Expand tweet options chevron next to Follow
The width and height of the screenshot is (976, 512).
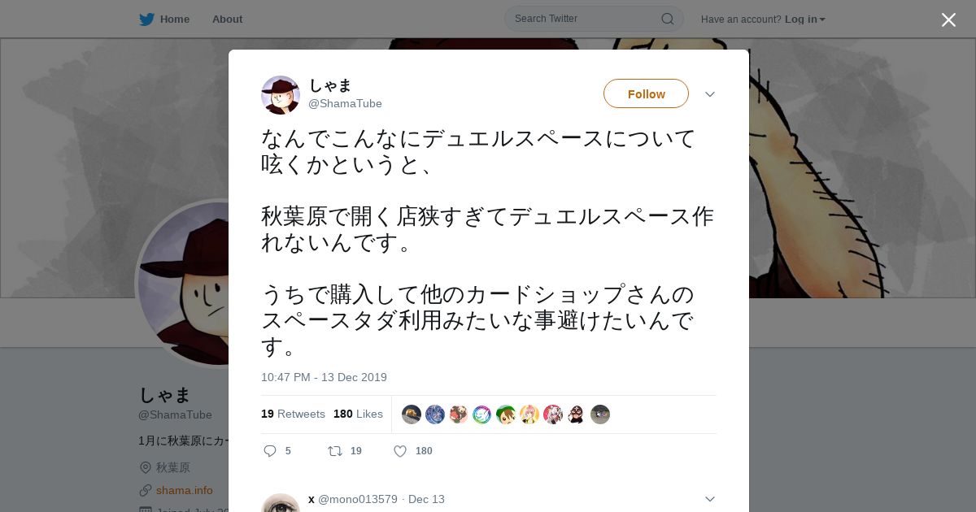tap(709, 94)
